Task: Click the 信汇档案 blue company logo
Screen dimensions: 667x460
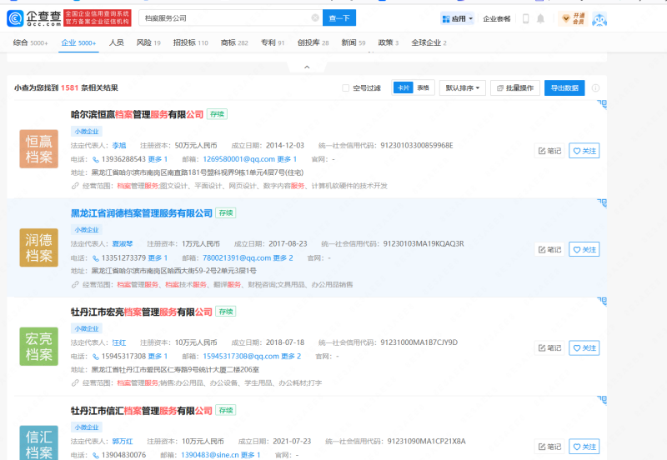Action: tap(38, 442)
